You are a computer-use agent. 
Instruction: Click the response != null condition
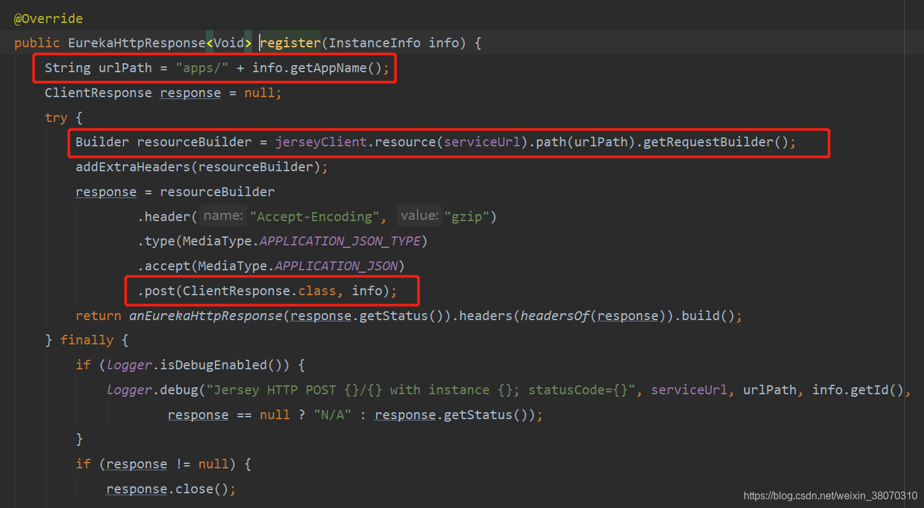pos(167,464)
